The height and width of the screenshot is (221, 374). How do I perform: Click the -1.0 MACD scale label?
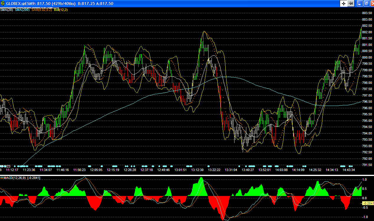click(365, 217)
